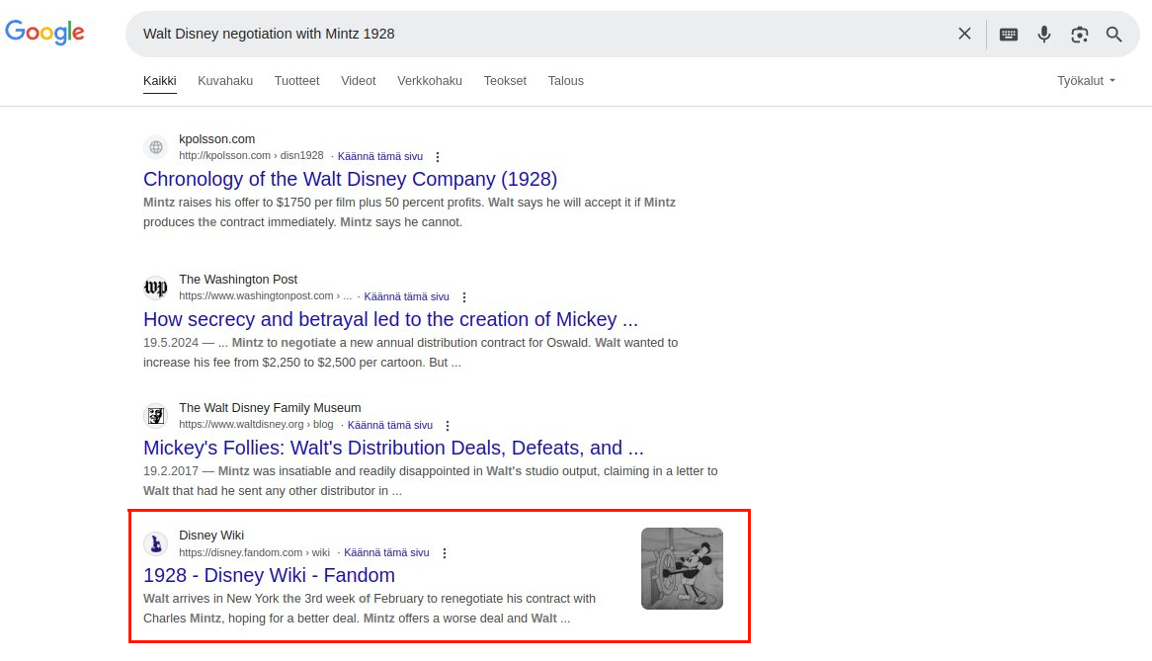Switch to the Kuvahaku images tab
This screenshot has height=661, width=1152.
point(225,81)
